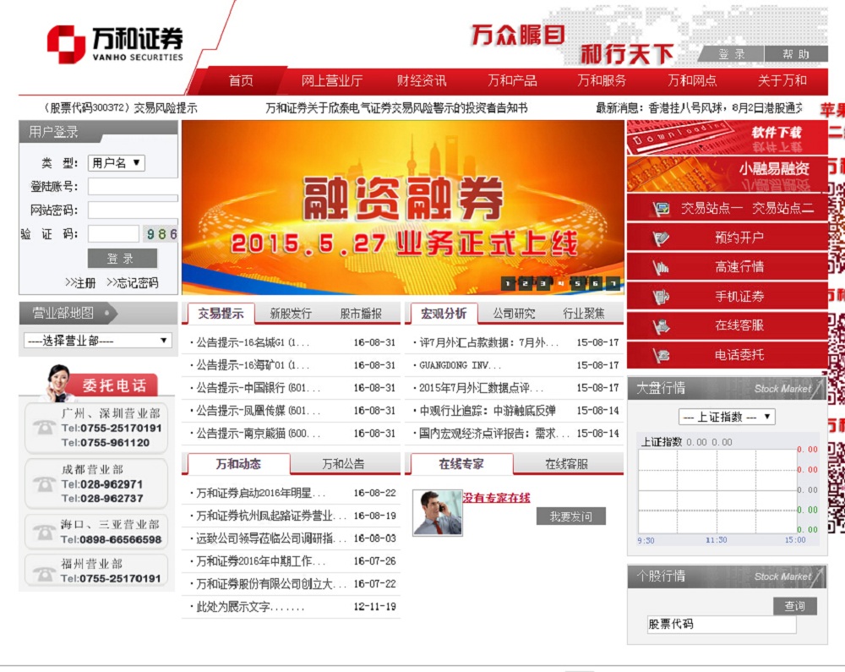Click 登录 button in user login panel
This screenshot has width=845, height=672.
pos(123,259)
